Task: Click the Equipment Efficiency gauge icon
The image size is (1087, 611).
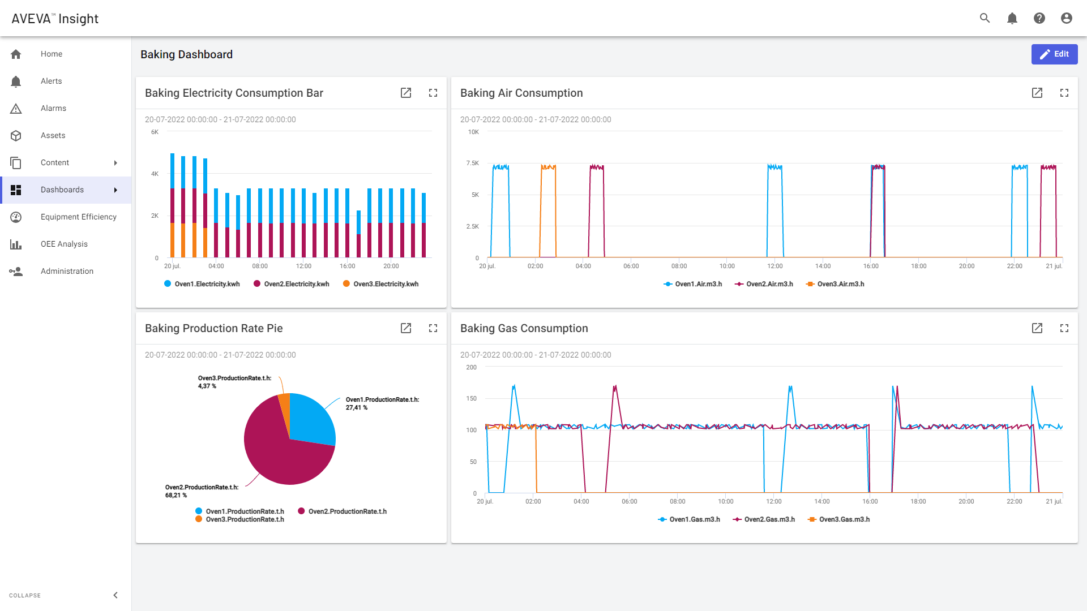Action: (16, 217)
